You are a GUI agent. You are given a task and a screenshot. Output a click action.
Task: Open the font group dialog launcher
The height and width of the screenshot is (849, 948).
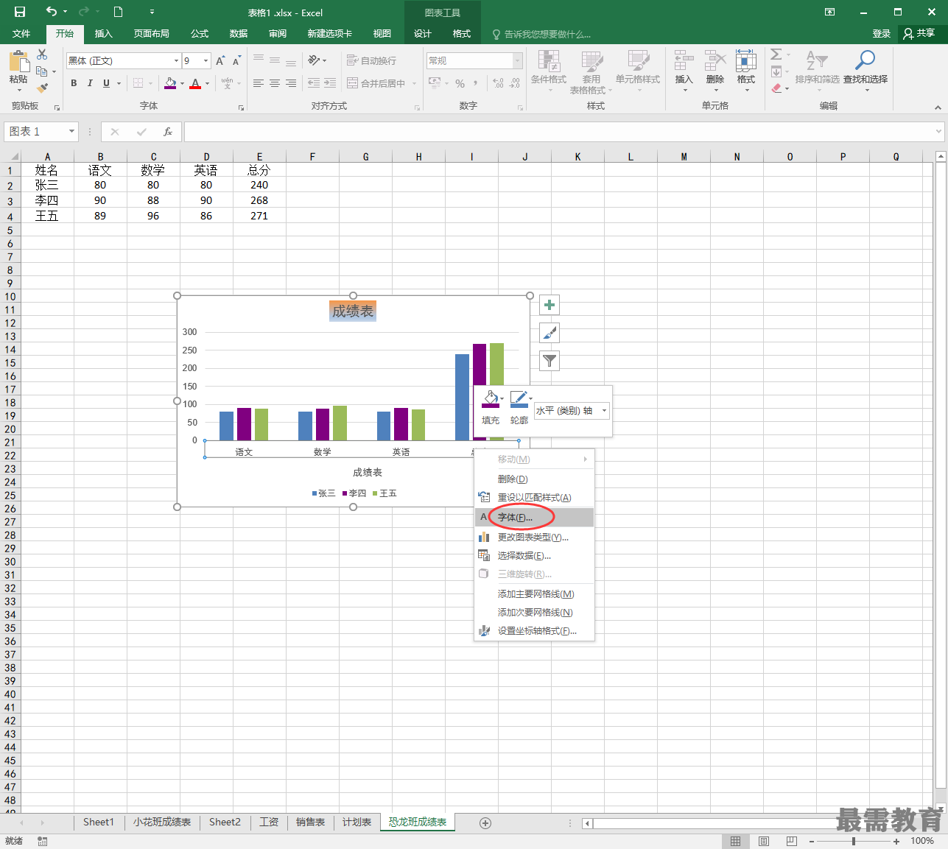(x=241, y=108)
